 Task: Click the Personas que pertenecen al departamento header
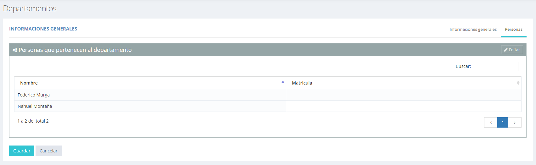(75, 50)
